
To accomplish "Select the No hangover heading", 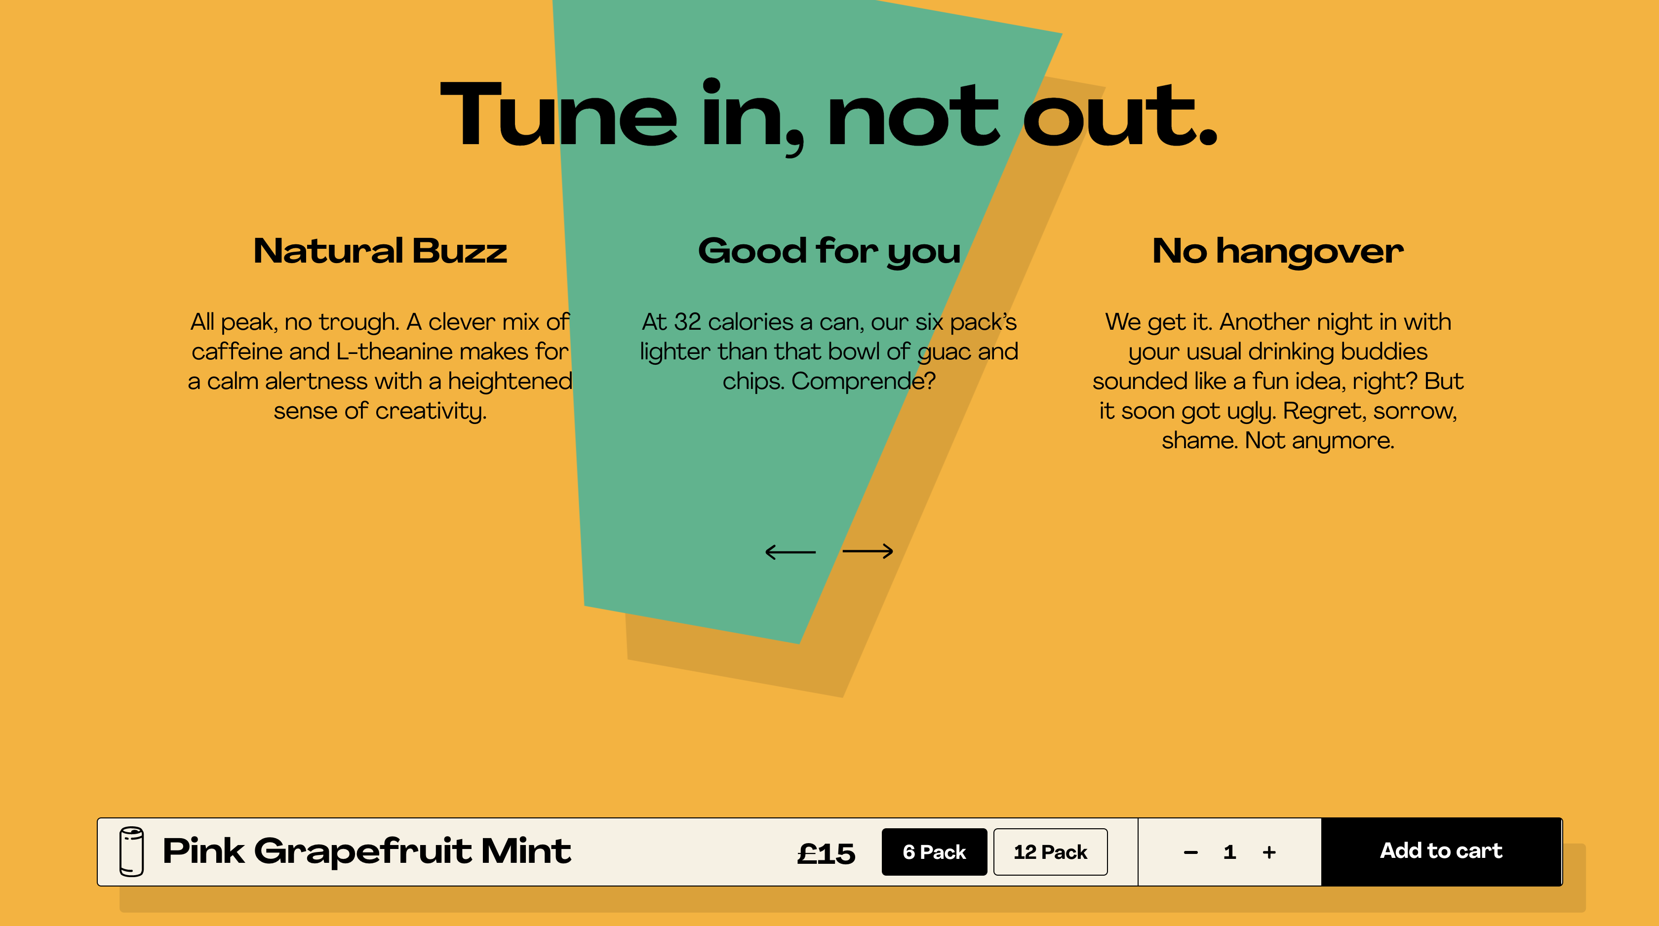I will tap(1278, 251).
